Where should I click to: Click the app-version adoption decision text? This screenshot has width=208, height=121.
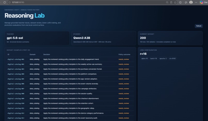coord(70,79)
